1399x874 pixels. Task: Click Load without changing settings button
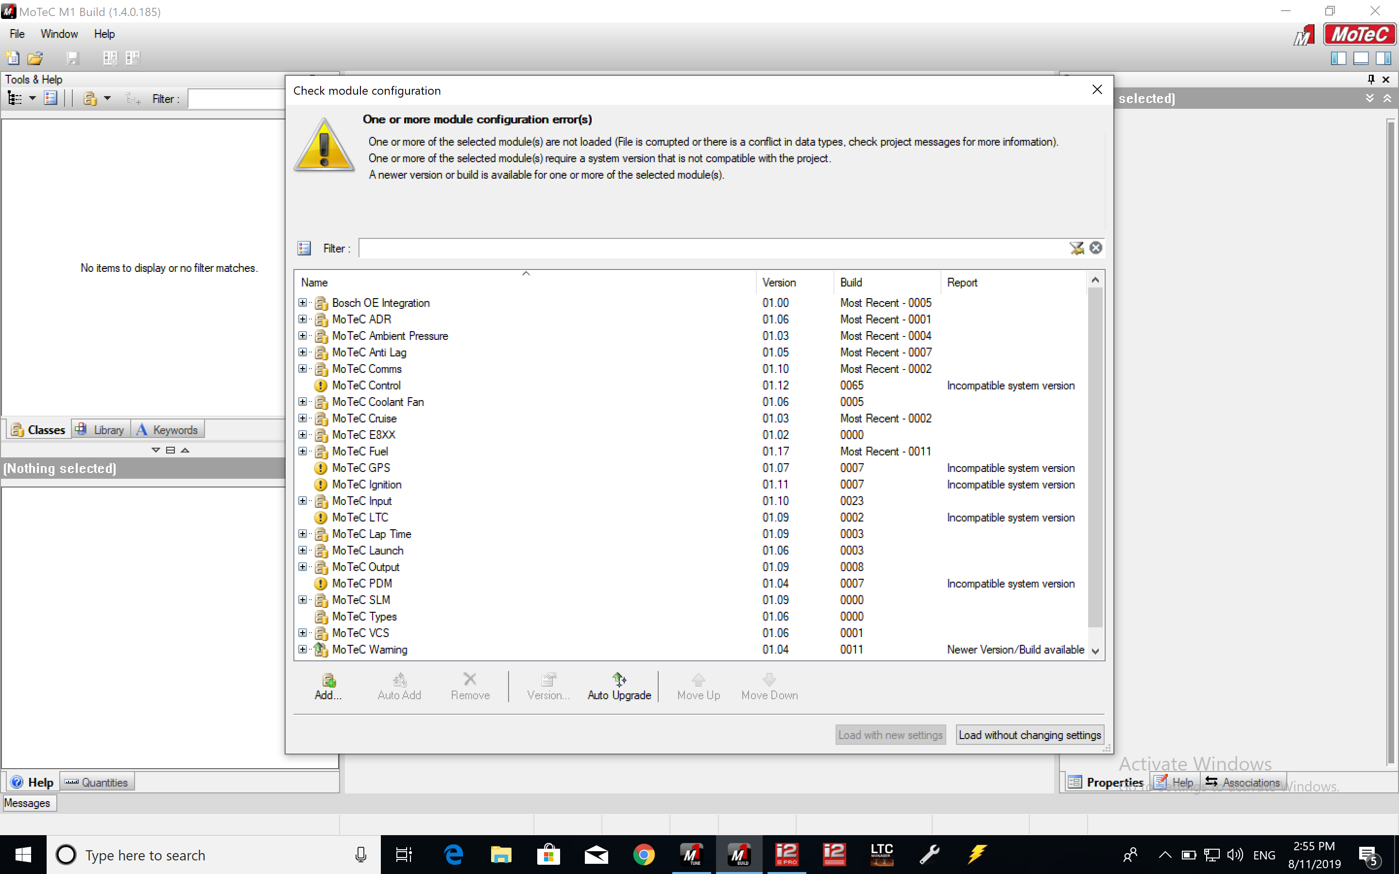[x=1029, y=734]
